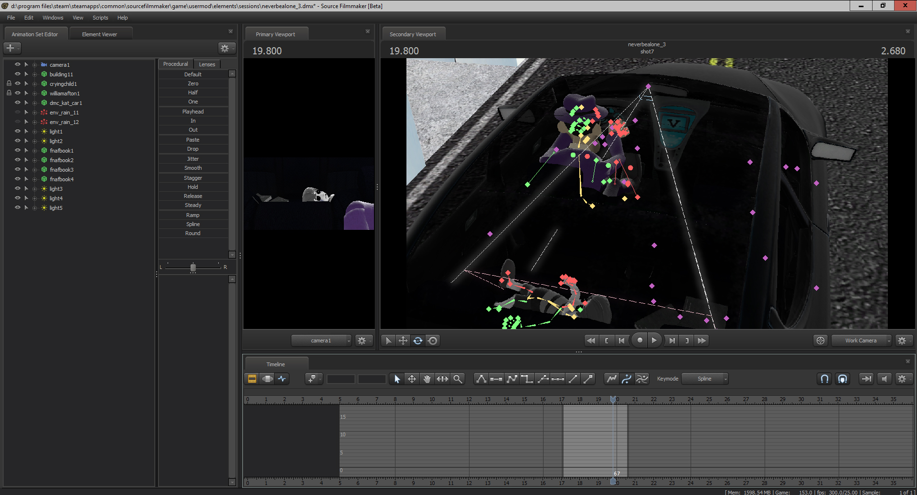Click the Jitter preset button
Screen dimensions: 917x495
193,159
